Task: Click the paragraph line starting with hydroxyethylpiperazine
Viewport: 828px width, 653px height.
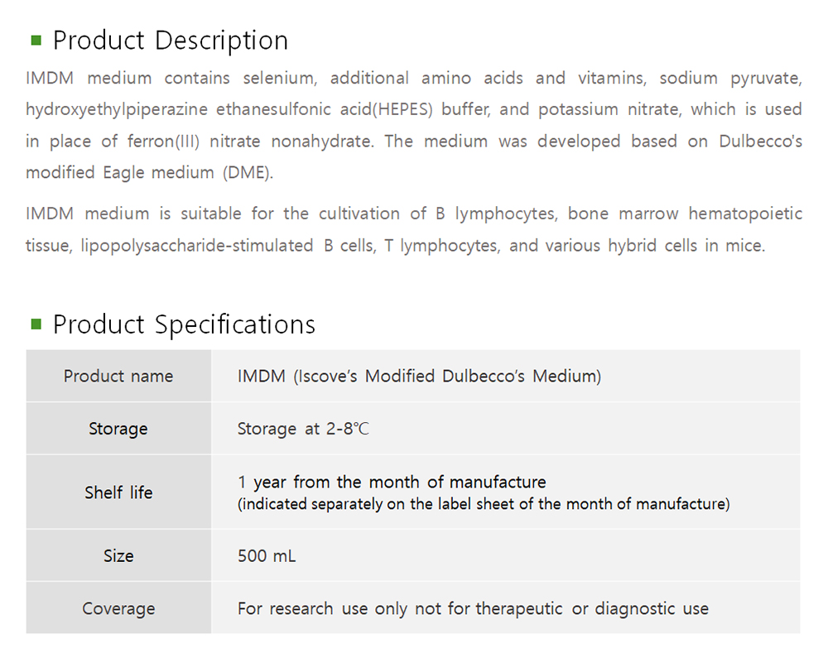Action: pos(414,109)
